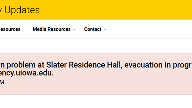Expand the Contact dropdown chevron
Image resolution: width=192 pixels, height=108 pixels.
point(105,29)
